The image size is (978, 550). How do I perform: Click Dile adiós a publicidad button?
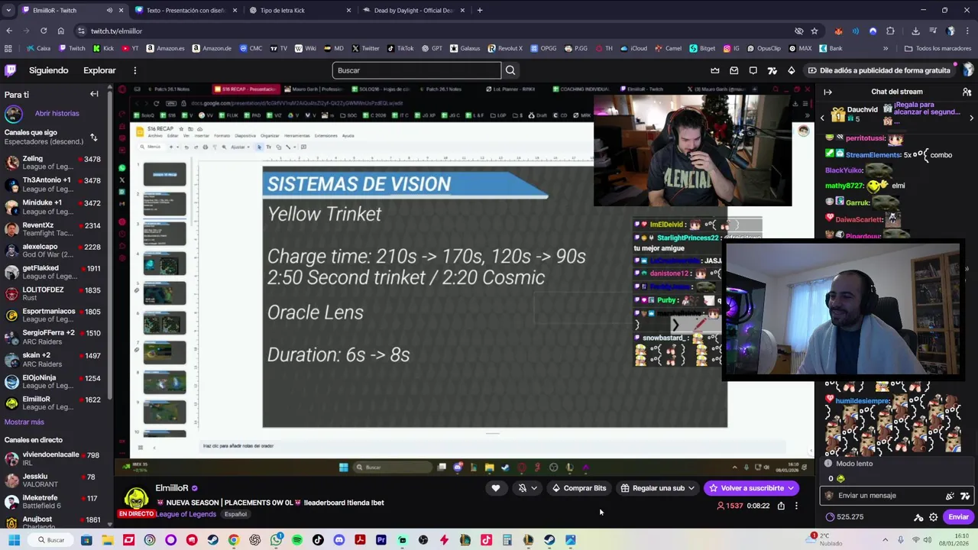(879, 70)
